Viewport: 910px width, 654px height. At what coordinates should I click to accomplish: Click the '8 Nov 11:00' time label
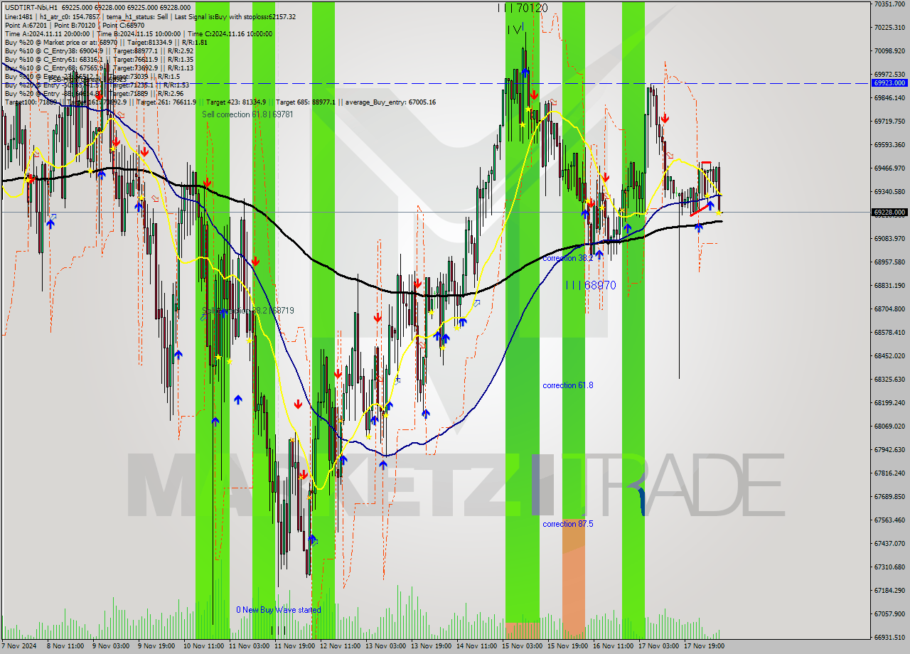click(65, 646)
